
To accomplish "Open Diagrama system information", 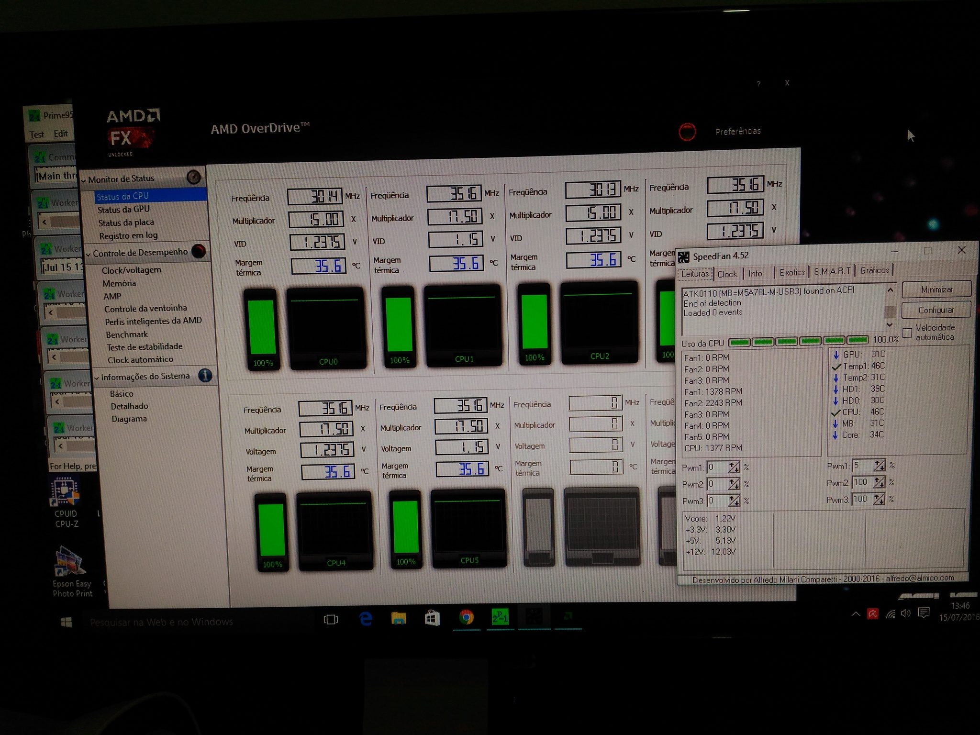I will click(x=129, y=419).
